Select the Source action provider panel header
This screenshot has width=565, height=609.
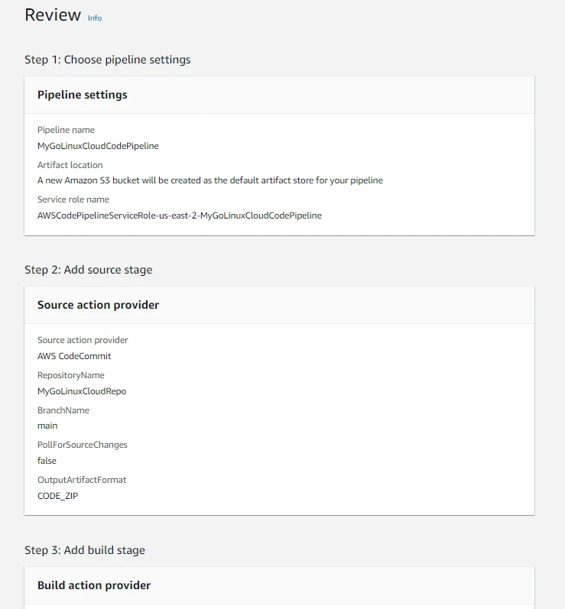tap(99, 305)
